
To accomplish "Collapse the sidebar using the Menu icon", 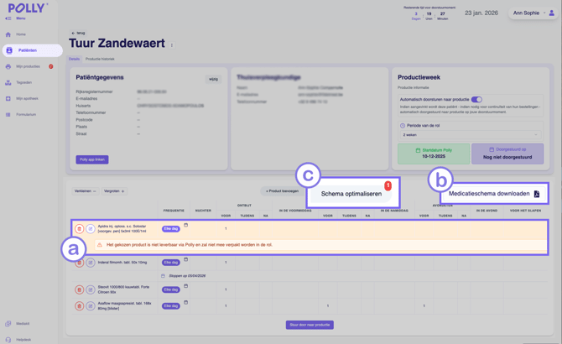I will pyautogui.click(x=8, y=18).
